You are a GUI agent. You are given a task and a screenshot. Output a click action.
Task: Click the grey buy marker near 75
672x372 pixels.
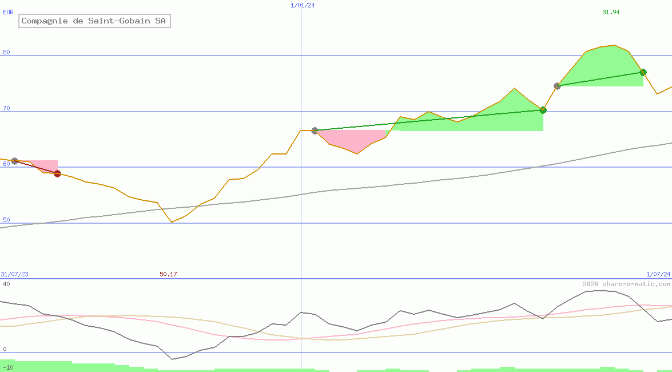click(x=557, y=86)
